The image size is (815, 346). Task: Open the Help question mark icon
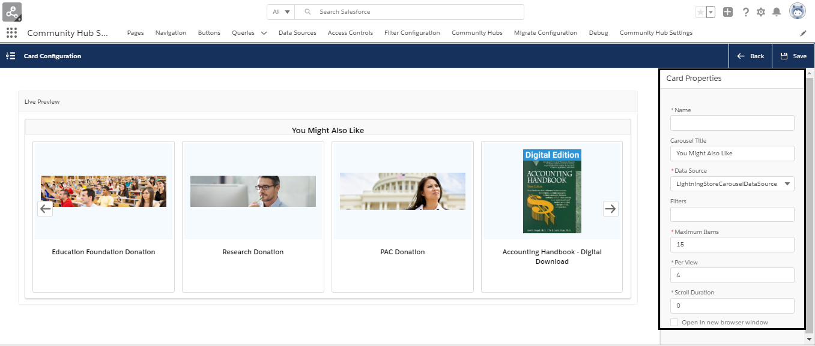pos(746,12)
